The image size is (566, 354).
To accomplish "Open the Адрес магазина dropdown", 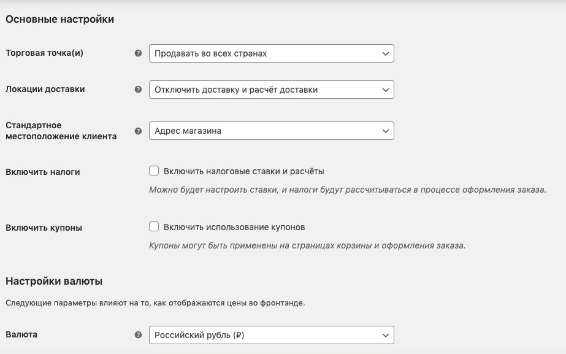I will point(272,131).
